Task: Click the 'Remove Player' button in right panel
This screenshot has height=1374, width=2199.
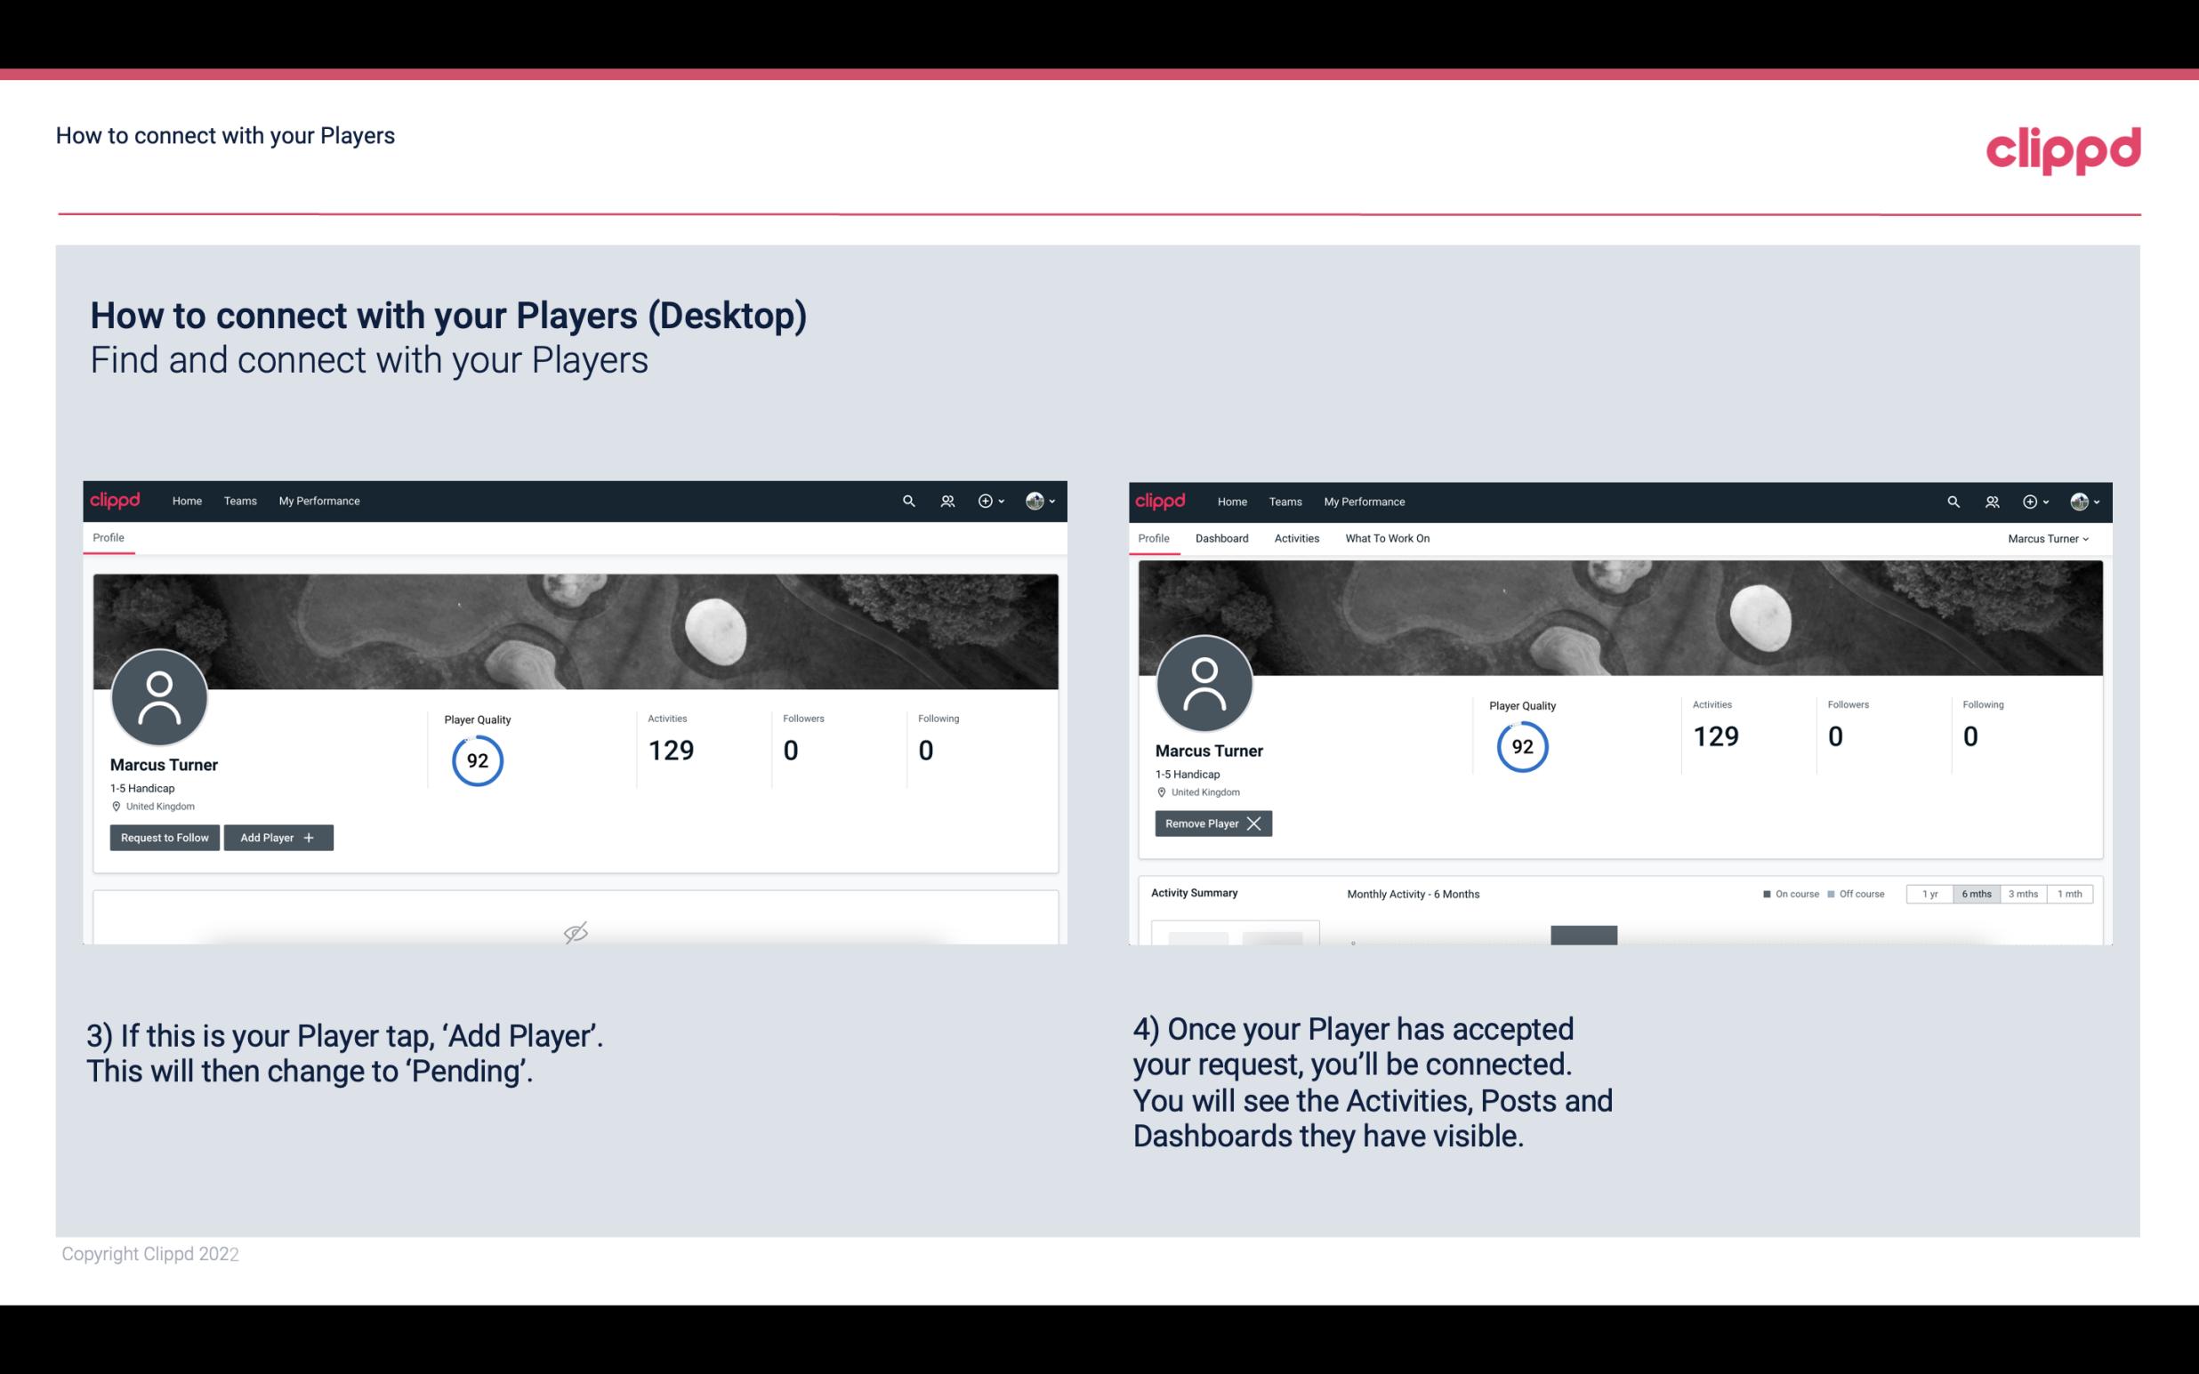Action: pyautogui.click(x=1210, y=824)
